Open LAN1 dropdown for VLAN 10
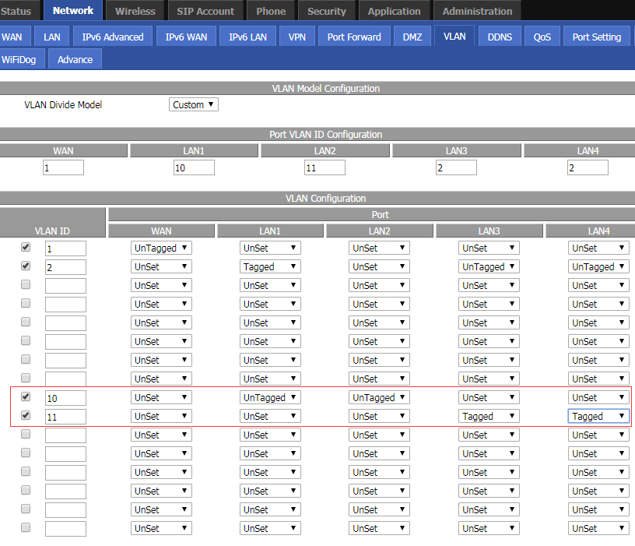The image size is (635, 546). click(x=270, y=397)
